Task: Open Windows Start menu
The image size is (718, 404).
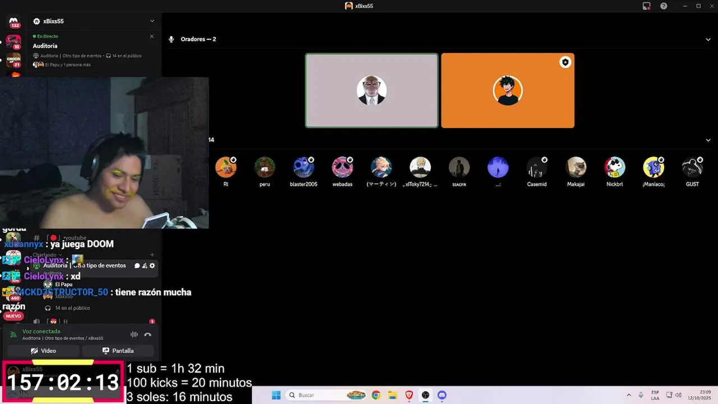Action: (276, 395)
